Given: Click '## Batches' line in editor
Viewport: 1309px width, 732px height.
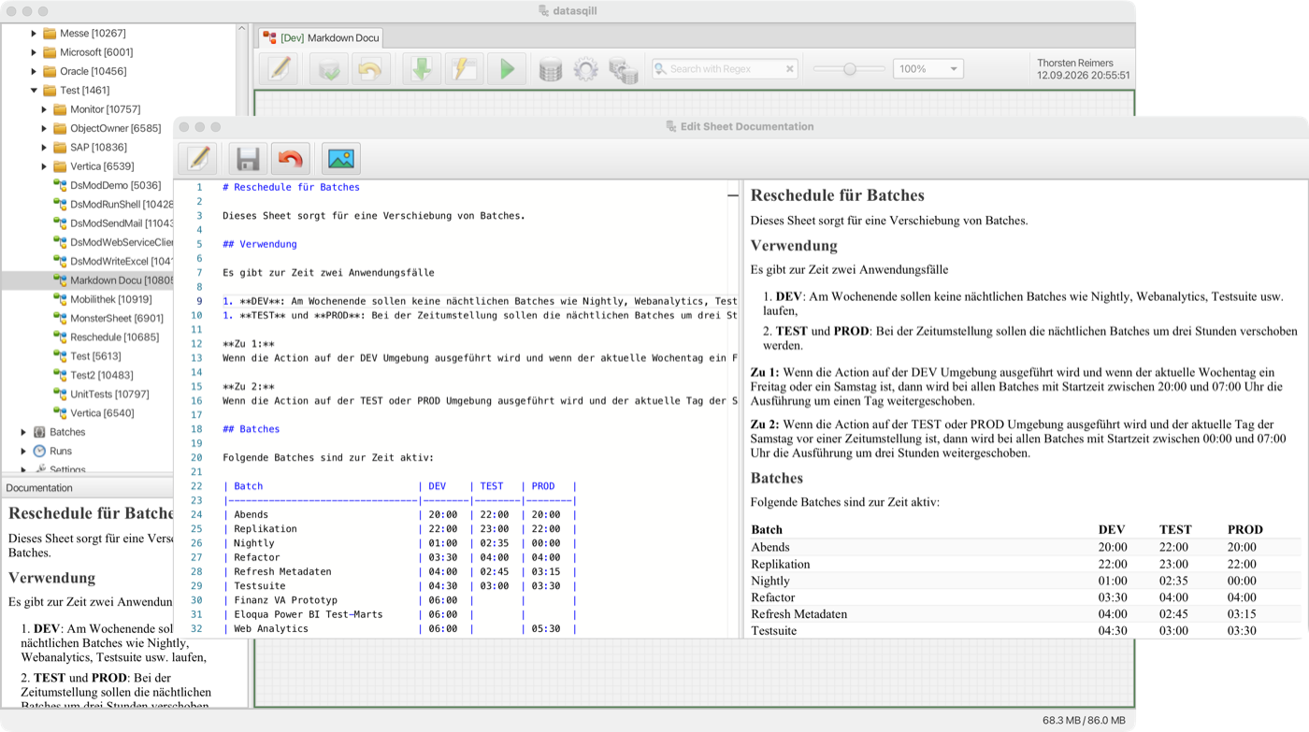Looking at the screenshot, I should pos(252,429).
